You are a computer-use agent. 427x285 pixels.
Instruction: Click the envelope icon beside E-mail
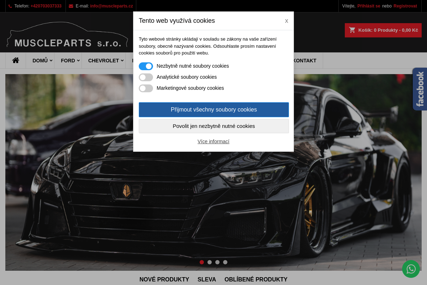click(x=71, y=6)
